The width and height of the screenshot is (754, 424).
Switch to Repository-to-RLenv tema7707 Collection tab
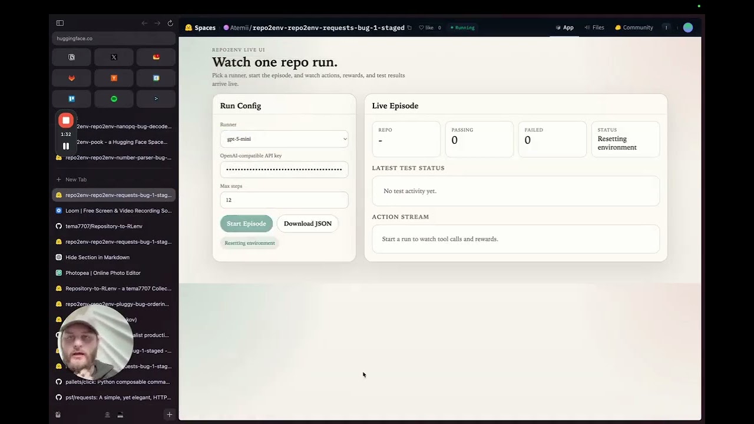click(x=114, y=289)
